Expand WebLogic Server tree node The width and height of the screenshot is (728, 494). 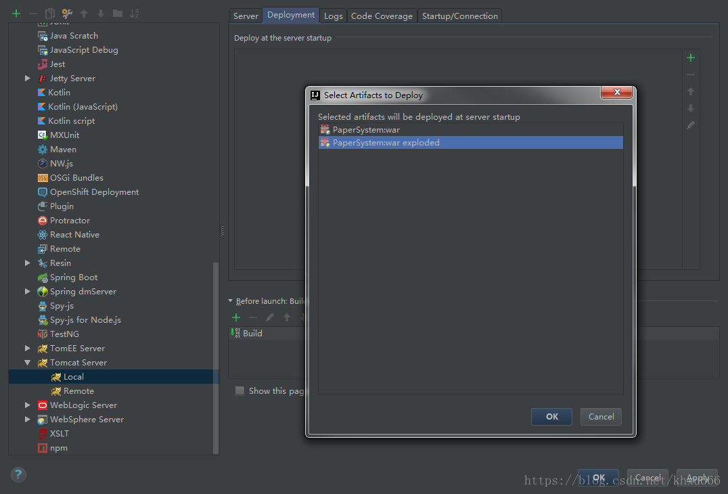[27, 405]
